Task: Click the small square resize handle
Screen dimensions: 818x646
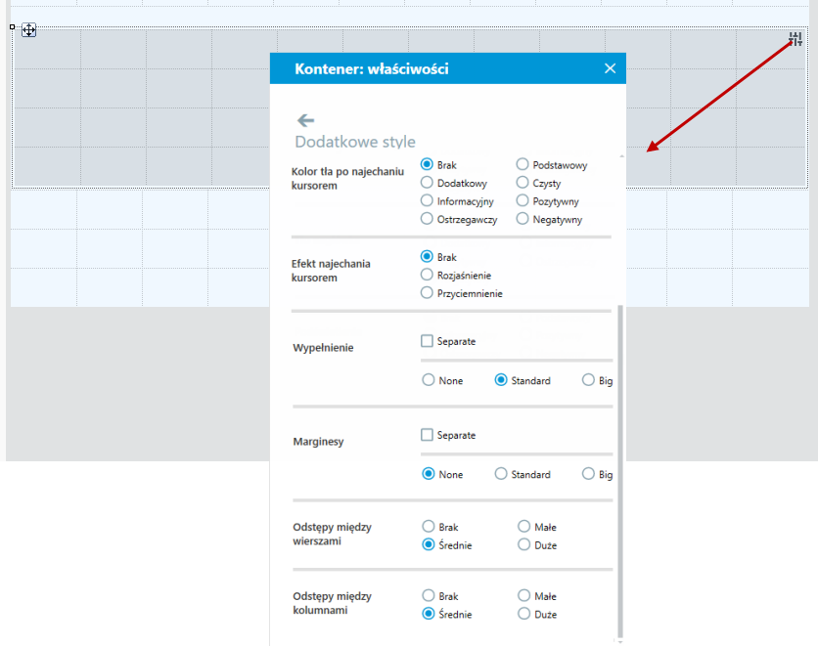Action: (x=12, y=26)
